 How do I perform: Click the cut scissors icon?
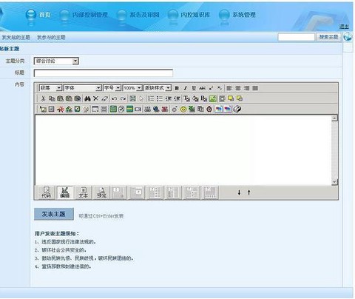(x=43, y=98)
